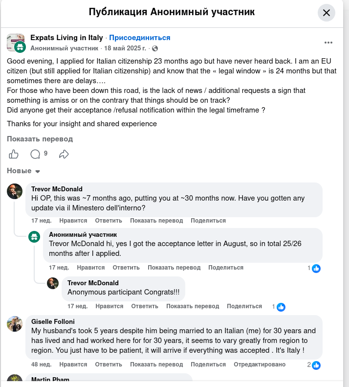This screenshot has height=387, width=349.
Task: Join group via Присоединиться link
Action: pos(140,38)
